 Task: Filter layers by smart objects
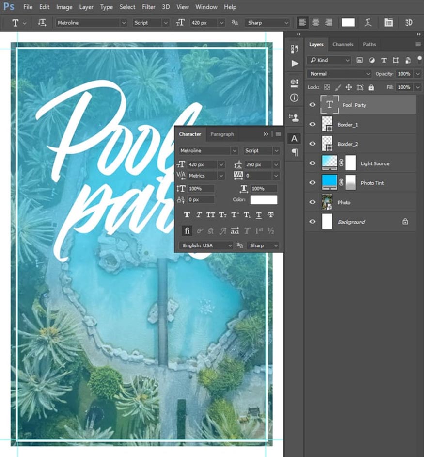408,60
